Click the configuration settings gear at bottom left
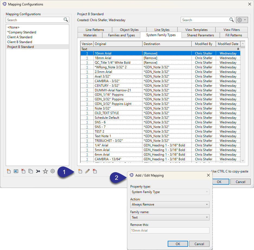The width and height of the screenshot is (254, 250). 53,171
